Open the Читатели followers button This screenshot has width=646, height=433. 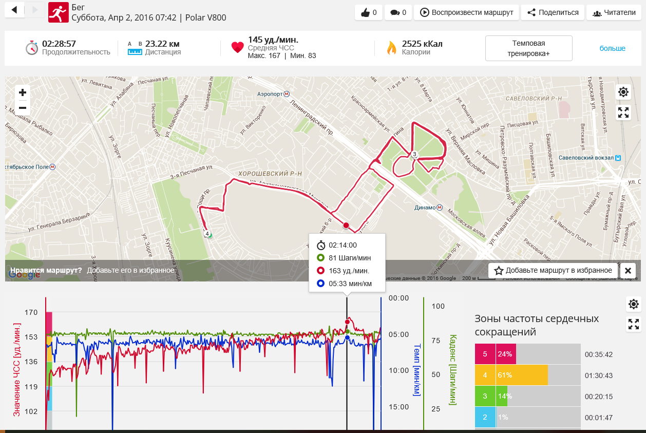point(614,12)
